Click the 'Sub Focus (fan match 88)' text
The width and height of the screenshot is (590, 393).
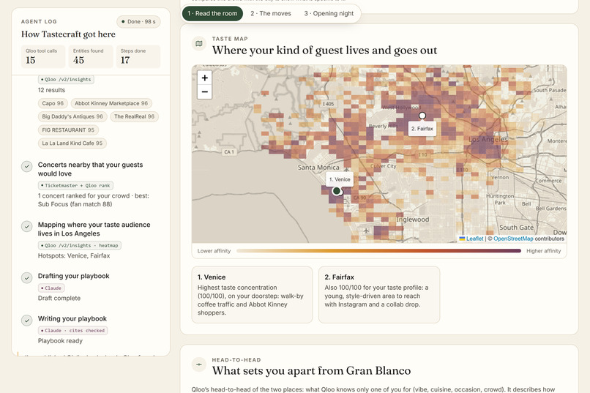pyautogui.click(x=75, y=204)
